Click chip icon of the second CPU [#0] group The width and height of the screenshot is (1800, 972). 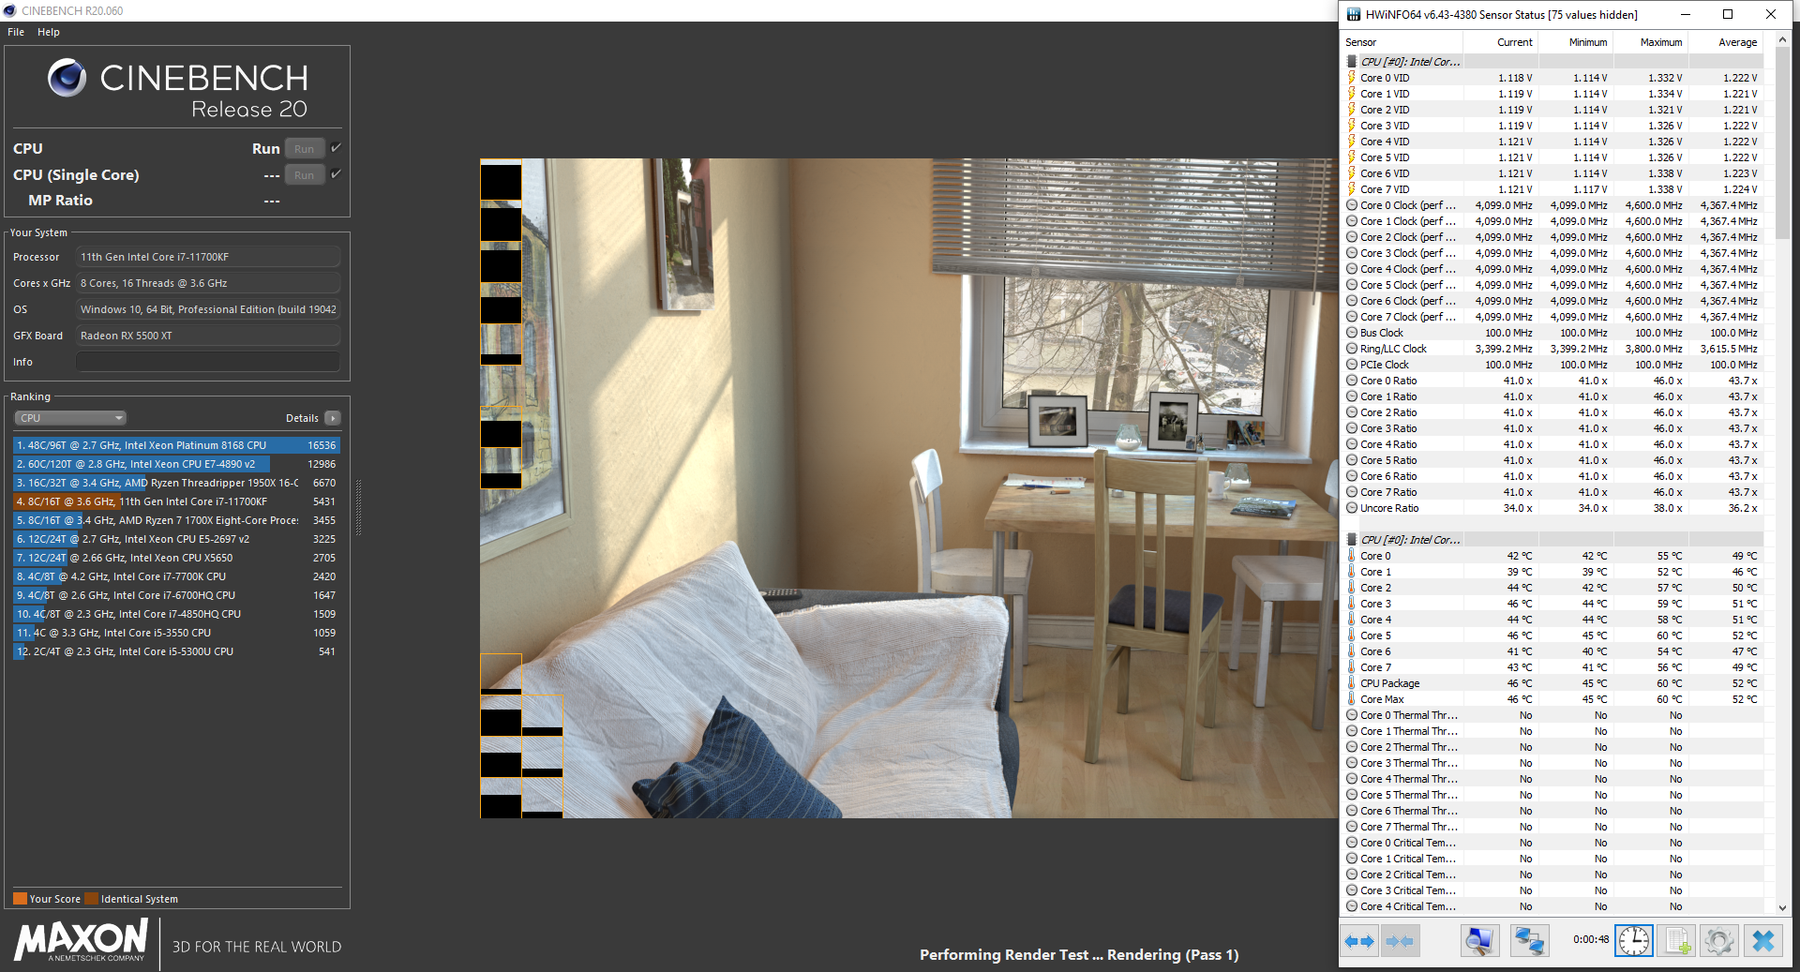1352,540
